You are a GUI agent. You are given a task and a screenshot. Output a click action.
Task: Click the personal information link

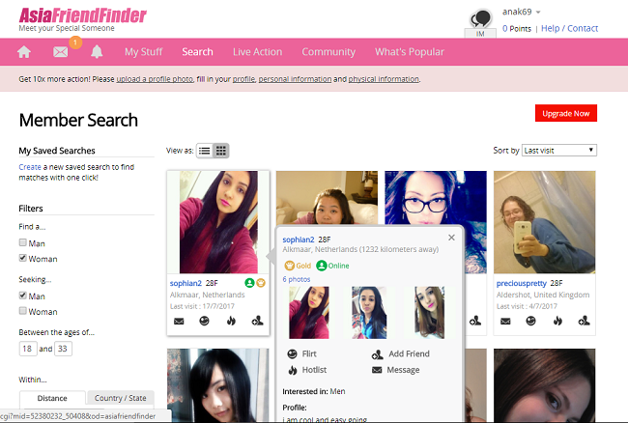pos(295,79)
